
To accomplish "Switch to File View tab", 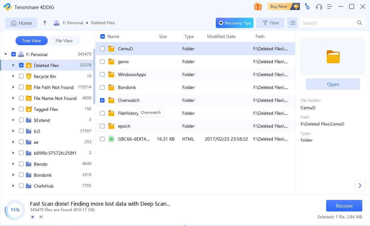I will [64, 41].
